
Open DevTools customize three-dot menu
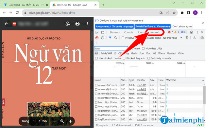pyautogui.click(x=197, y=32)
